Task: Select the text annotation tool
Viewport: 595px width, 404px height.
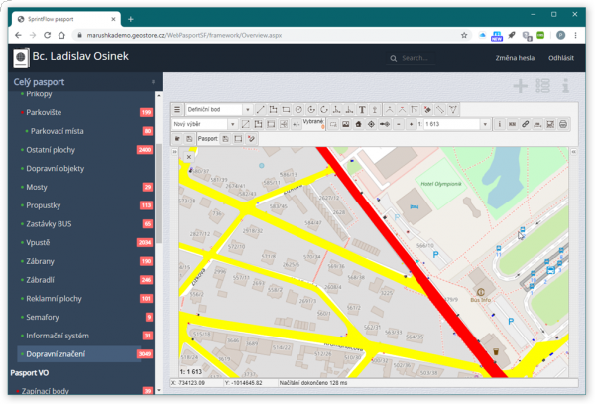Action: click(363, 110)
